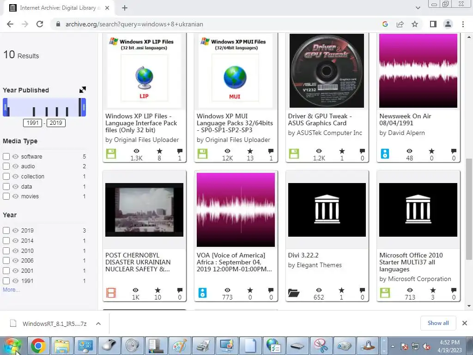Click the right year range slider handle
Viewport: 473px width, 355px height.
(x=84, y=107)
